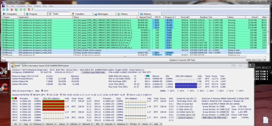The height and width of the screenshot is (126, 272).
Task: Switch to the History tab
Action: point(127,14)
